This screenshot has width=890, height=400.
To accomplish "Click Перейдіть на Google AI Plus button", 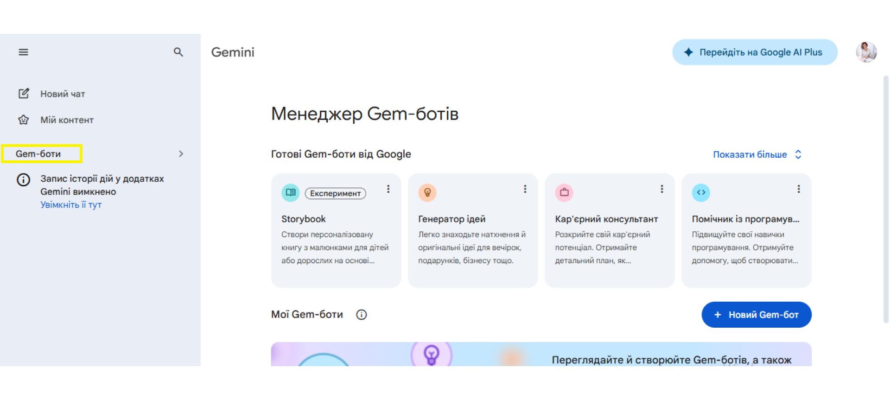I will click(755, 52).
